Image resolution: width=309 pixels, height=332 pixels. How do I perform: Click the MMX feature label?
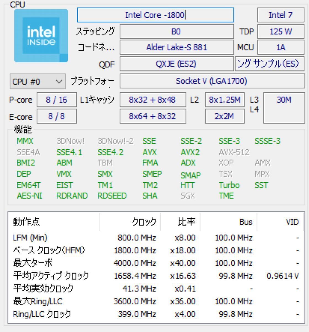(x=25, y=141)
